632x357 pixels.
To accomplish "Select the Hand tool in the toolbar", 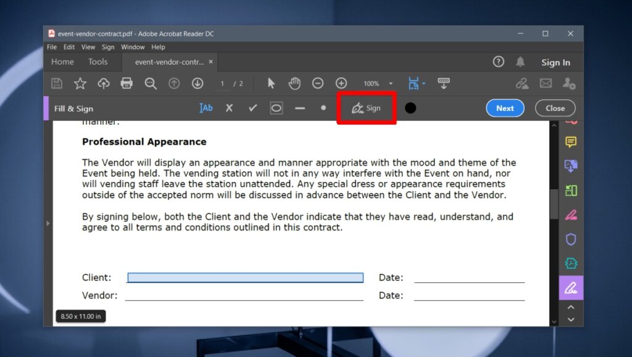I will pyautogui.click(x=294, y=83).
